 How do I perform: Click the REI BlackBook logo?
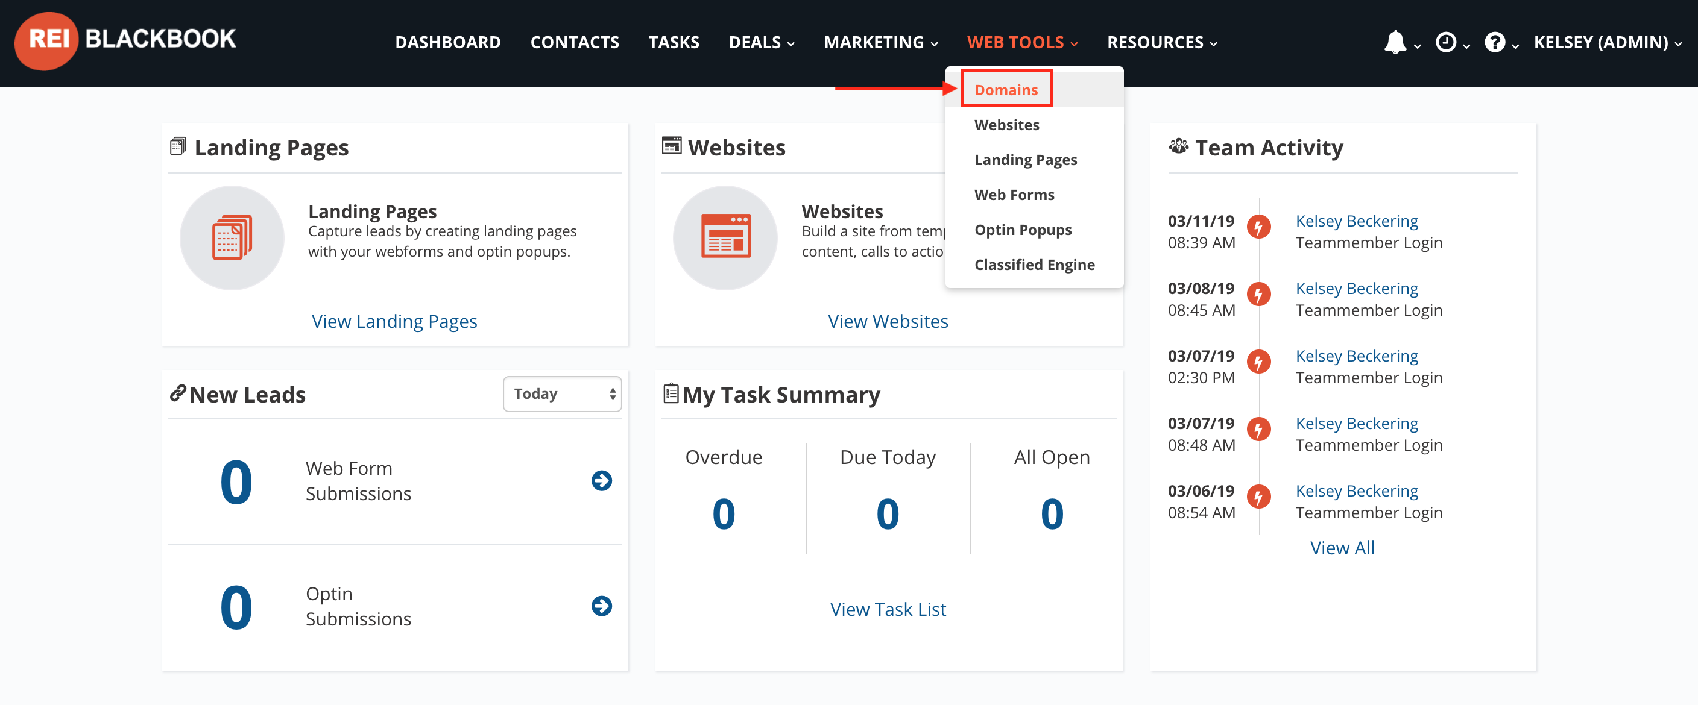click(x=125, y=41)
